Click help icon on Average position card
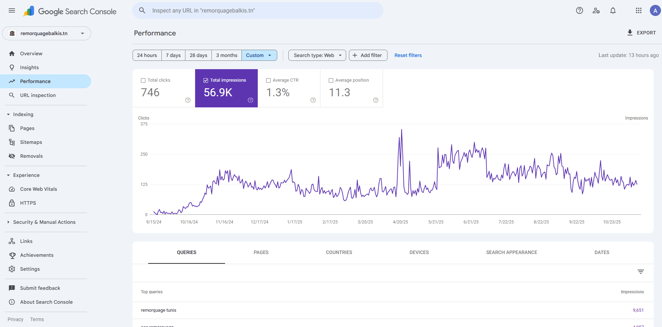 coord(375,100)
